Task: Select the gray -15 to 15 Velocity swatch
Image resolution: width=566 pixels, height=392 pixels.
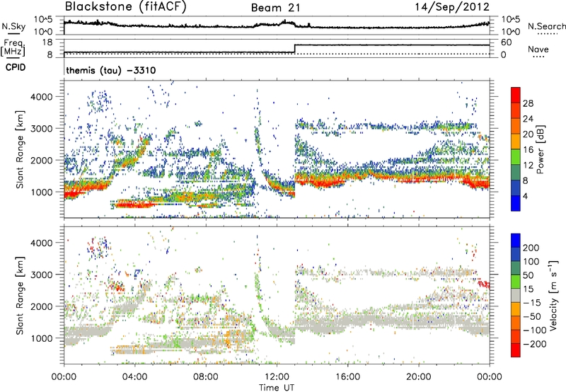Action: (x=516, y=295)
